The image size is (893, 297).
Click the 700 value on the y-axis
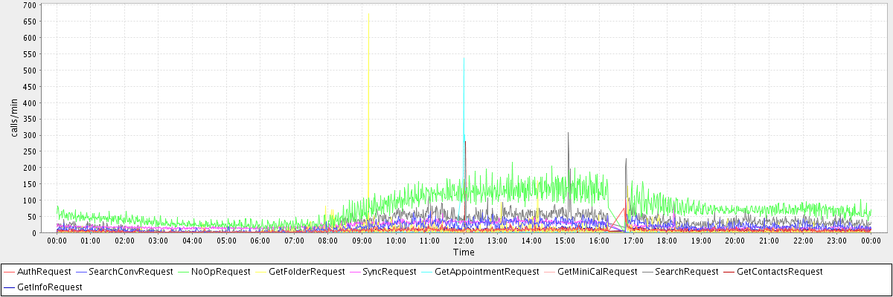click(x=31, y=5)
